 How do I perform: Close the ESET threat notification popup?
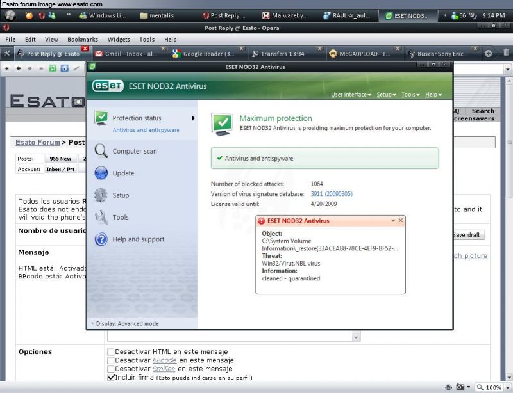(x=401, y=221)
